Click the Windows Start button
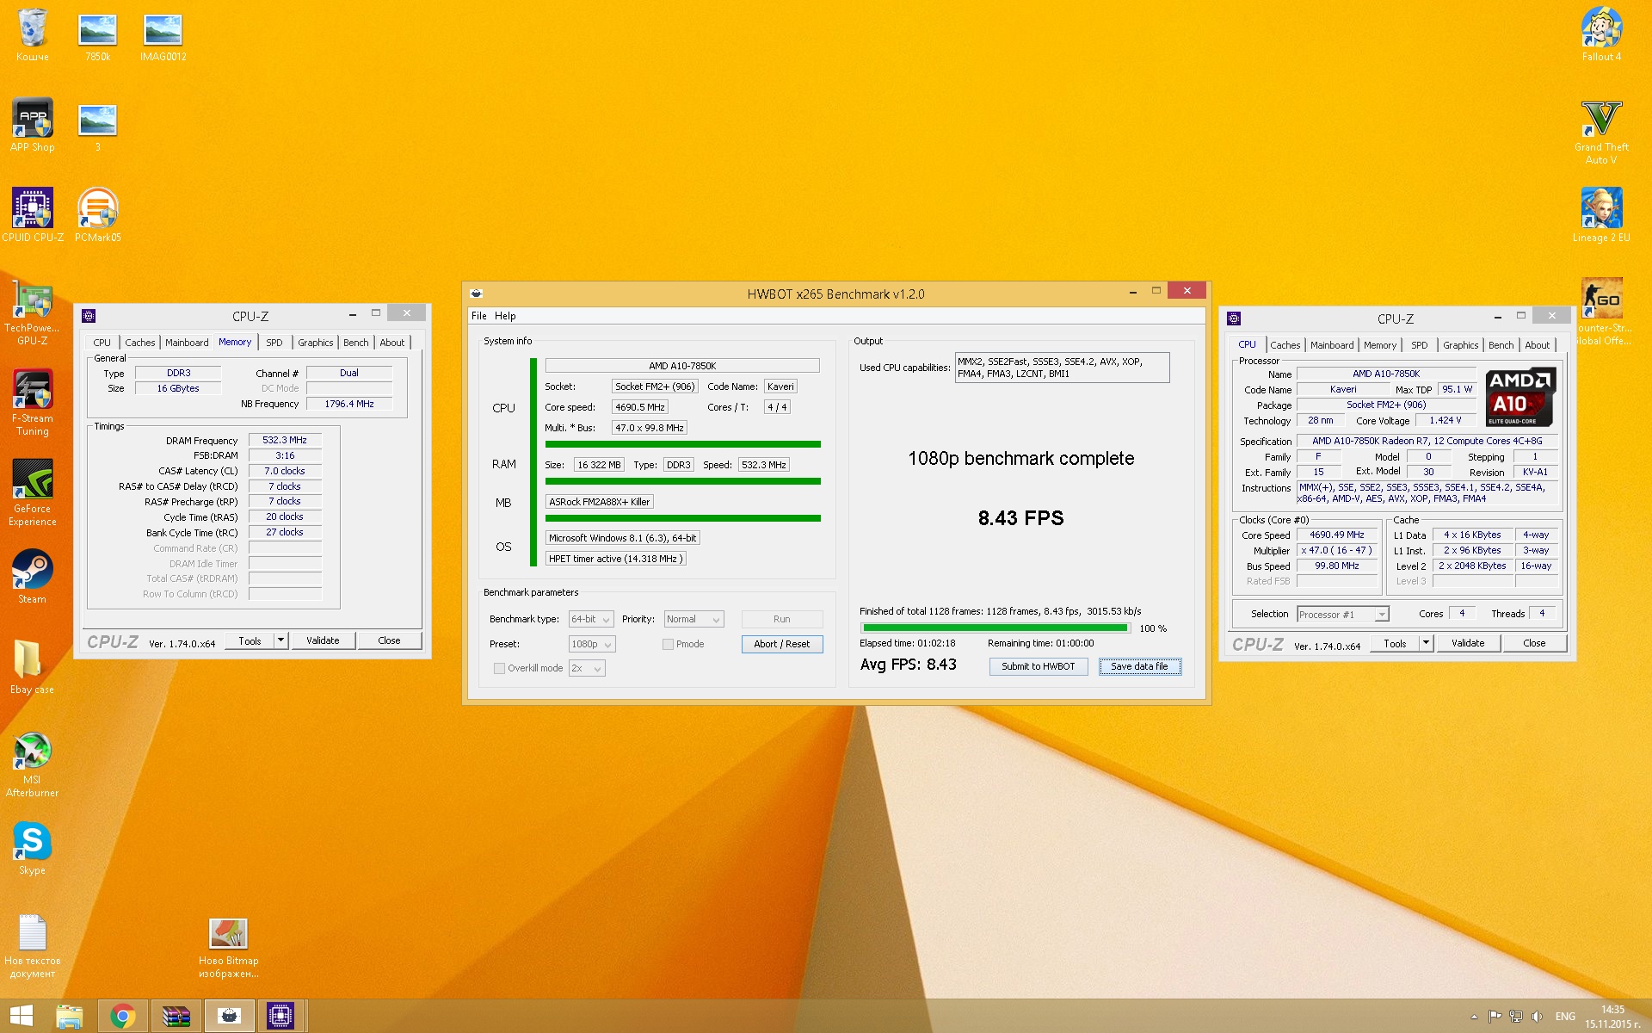Image resolution: width=1652 pixels, height=1033 pixels. (x=21, y=1017)
